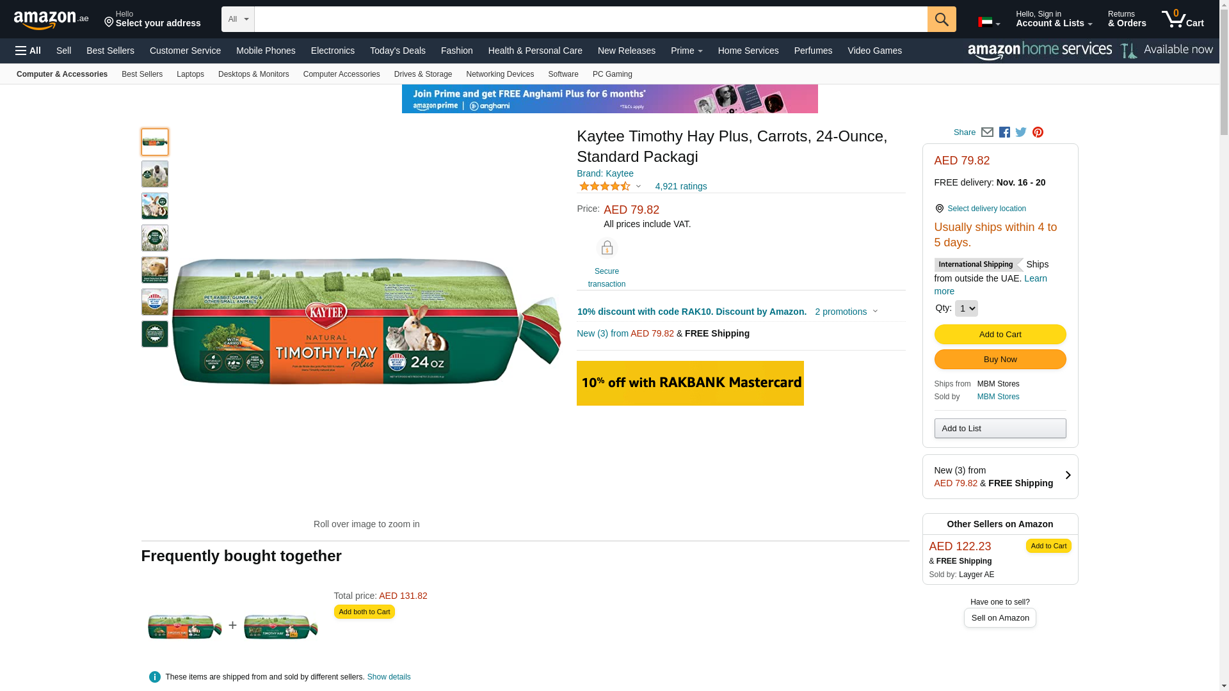
Task: Share product on Twitter
Action: tap(1021, 132)
